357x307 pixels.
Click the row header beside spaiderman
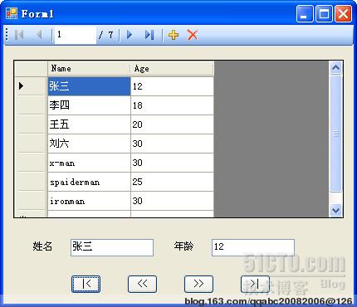pyautogui.click(x=31, y=182)
